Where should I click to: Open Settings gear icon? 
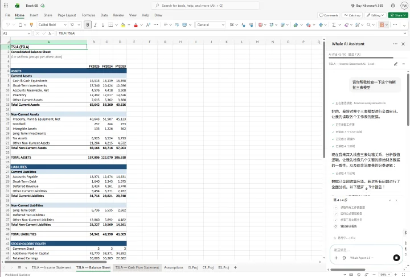click(x=393, y=6)
